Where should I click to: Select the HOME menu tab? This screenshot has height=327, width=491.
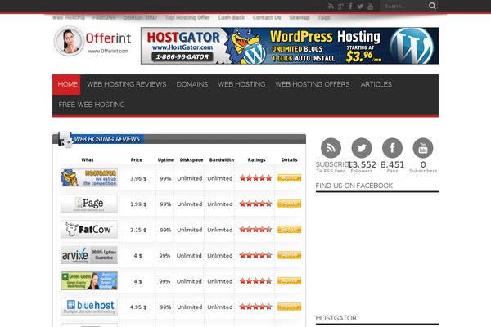click(x=68, y=84)
